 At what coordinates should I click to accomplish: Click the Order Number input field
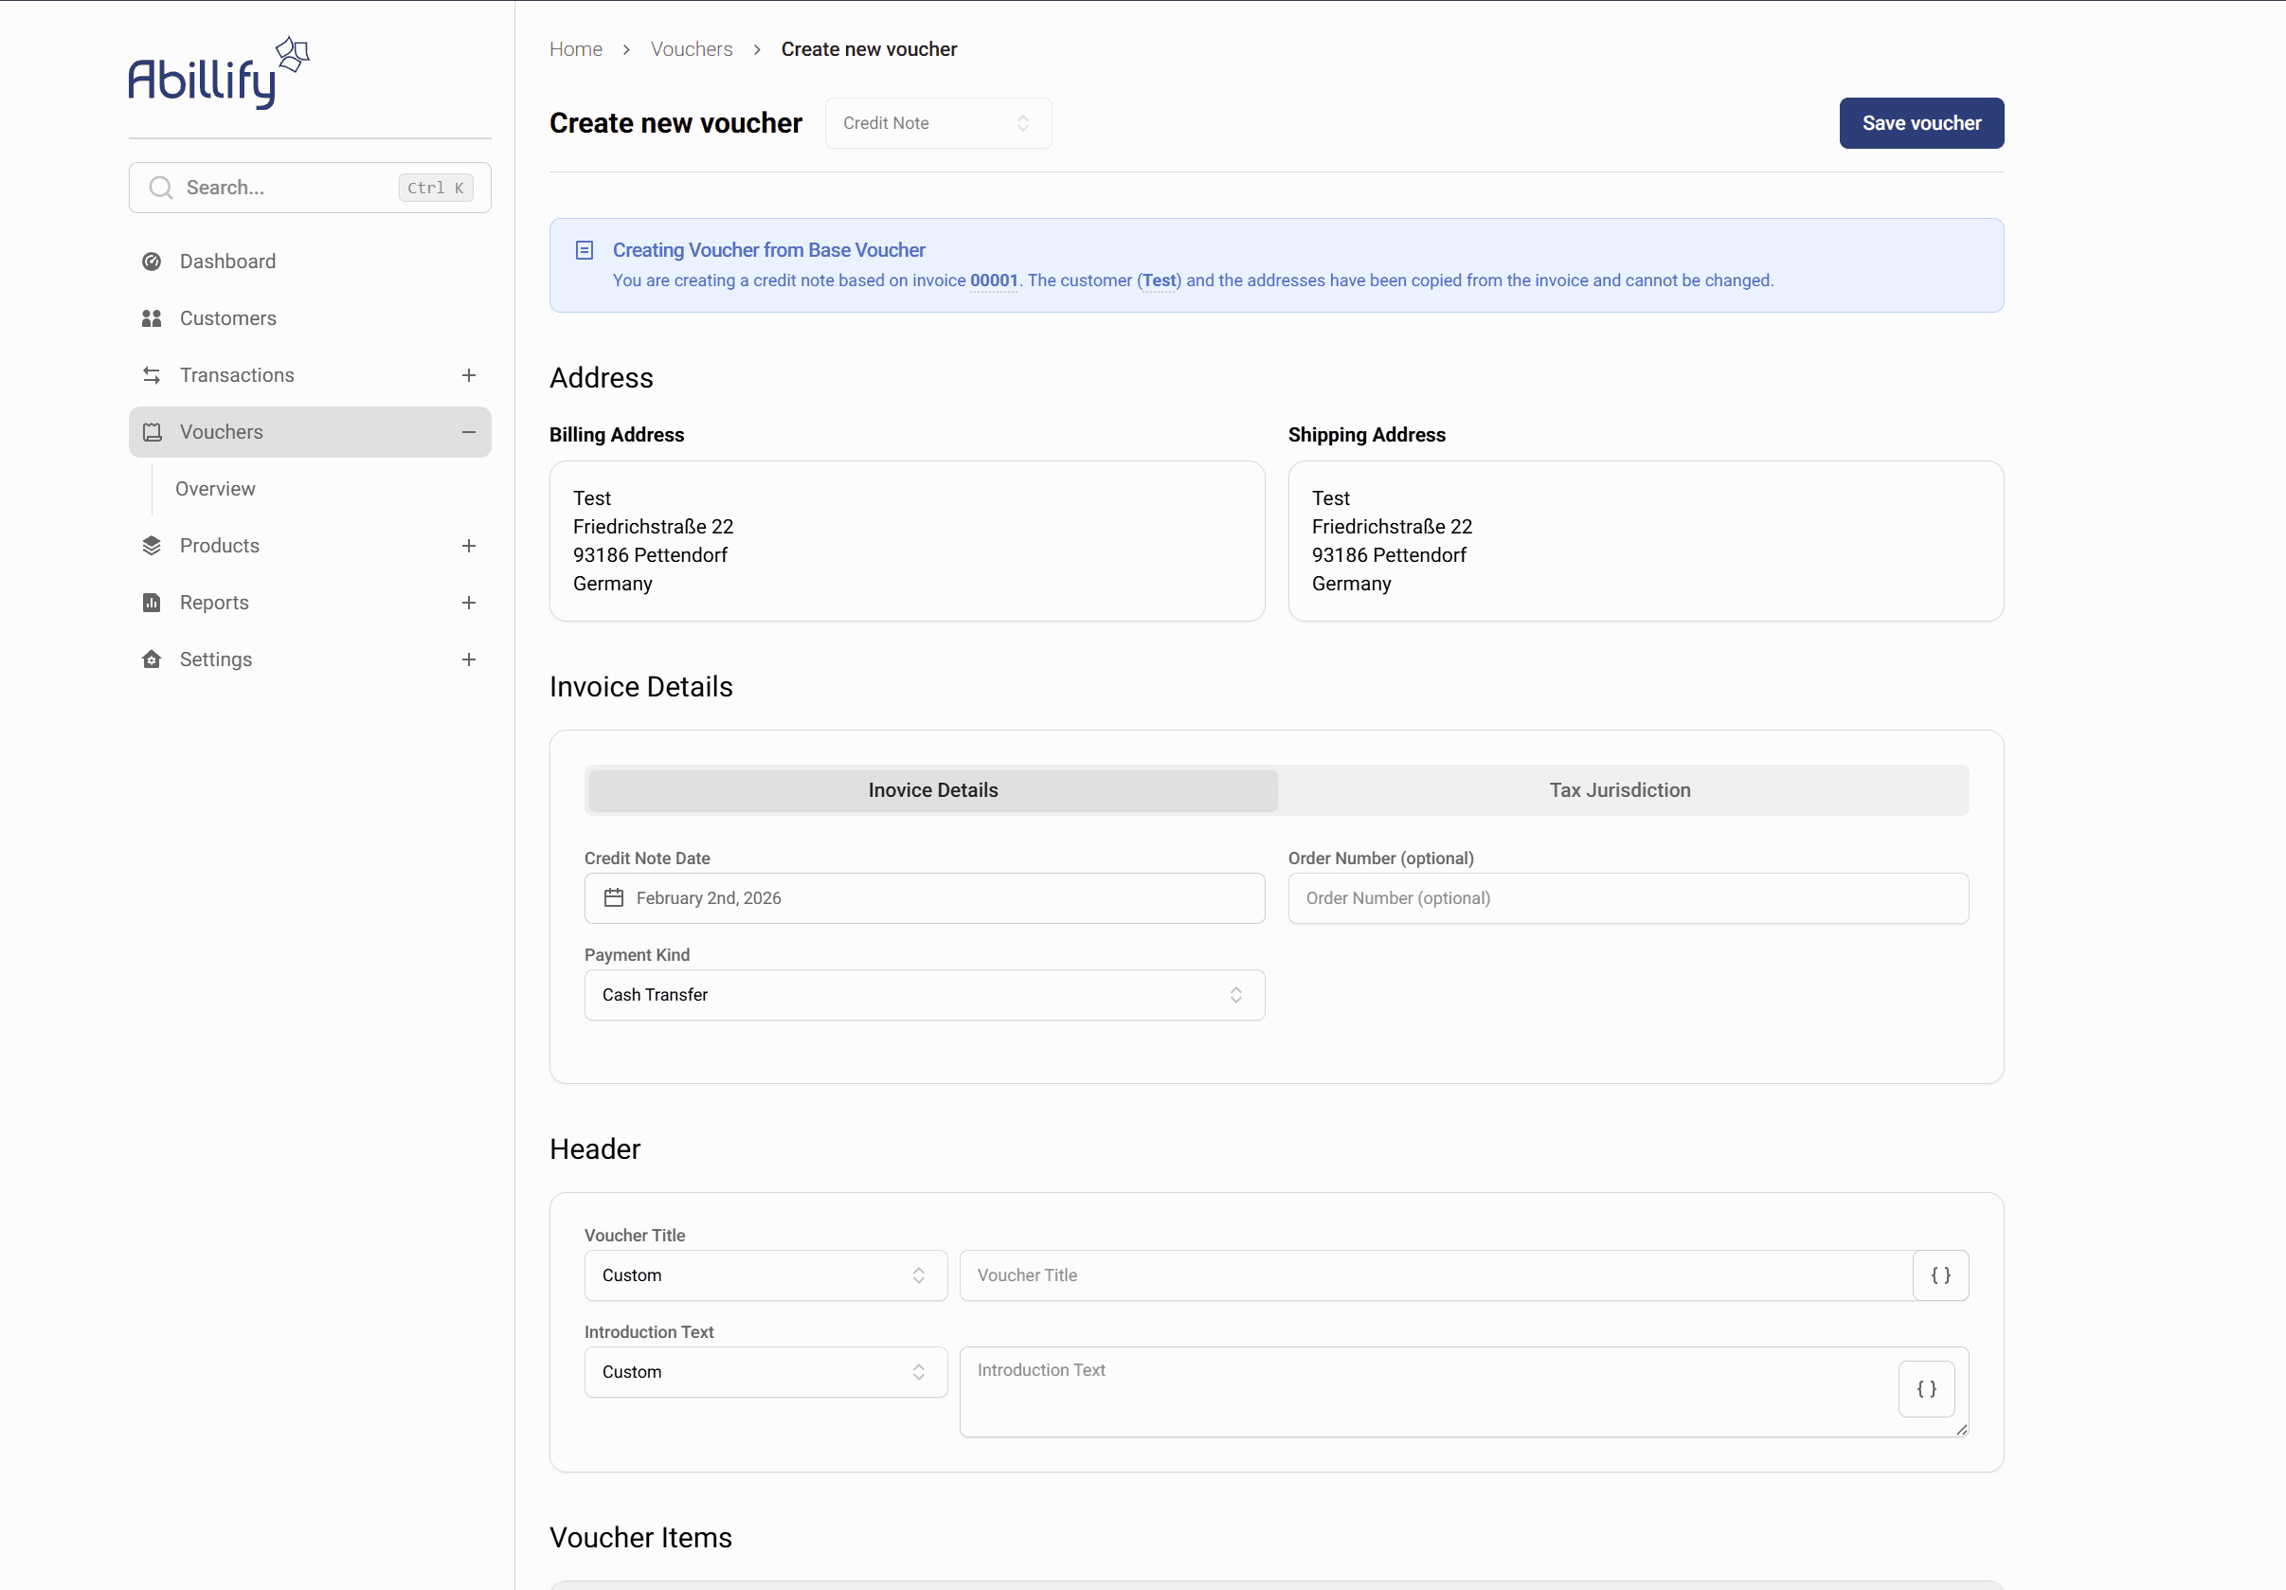pyautogui.click(x=1627, y=898)
